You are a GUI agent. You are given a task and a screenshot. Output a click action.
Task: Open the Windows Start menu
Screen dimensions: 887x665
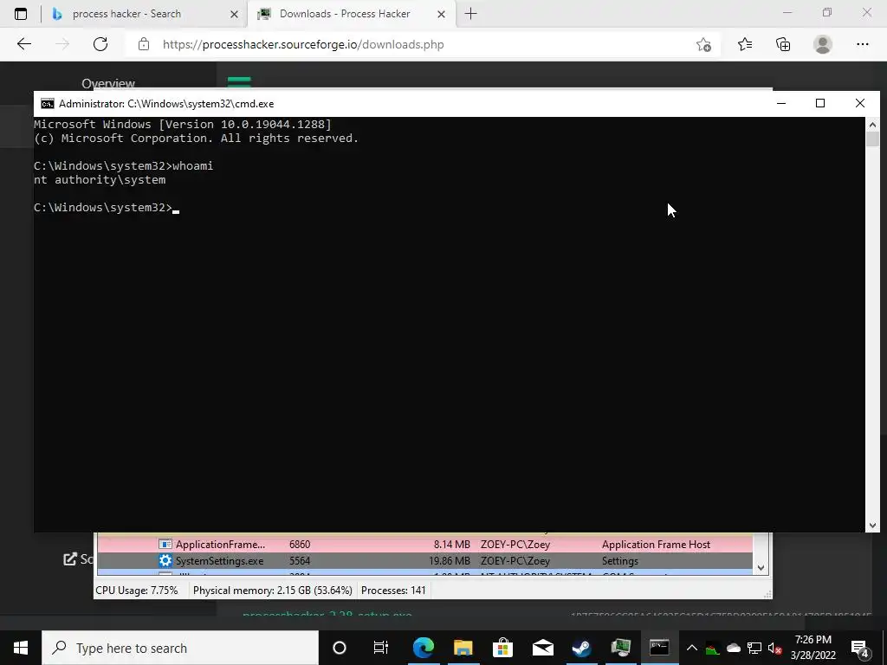click(21, 648)
